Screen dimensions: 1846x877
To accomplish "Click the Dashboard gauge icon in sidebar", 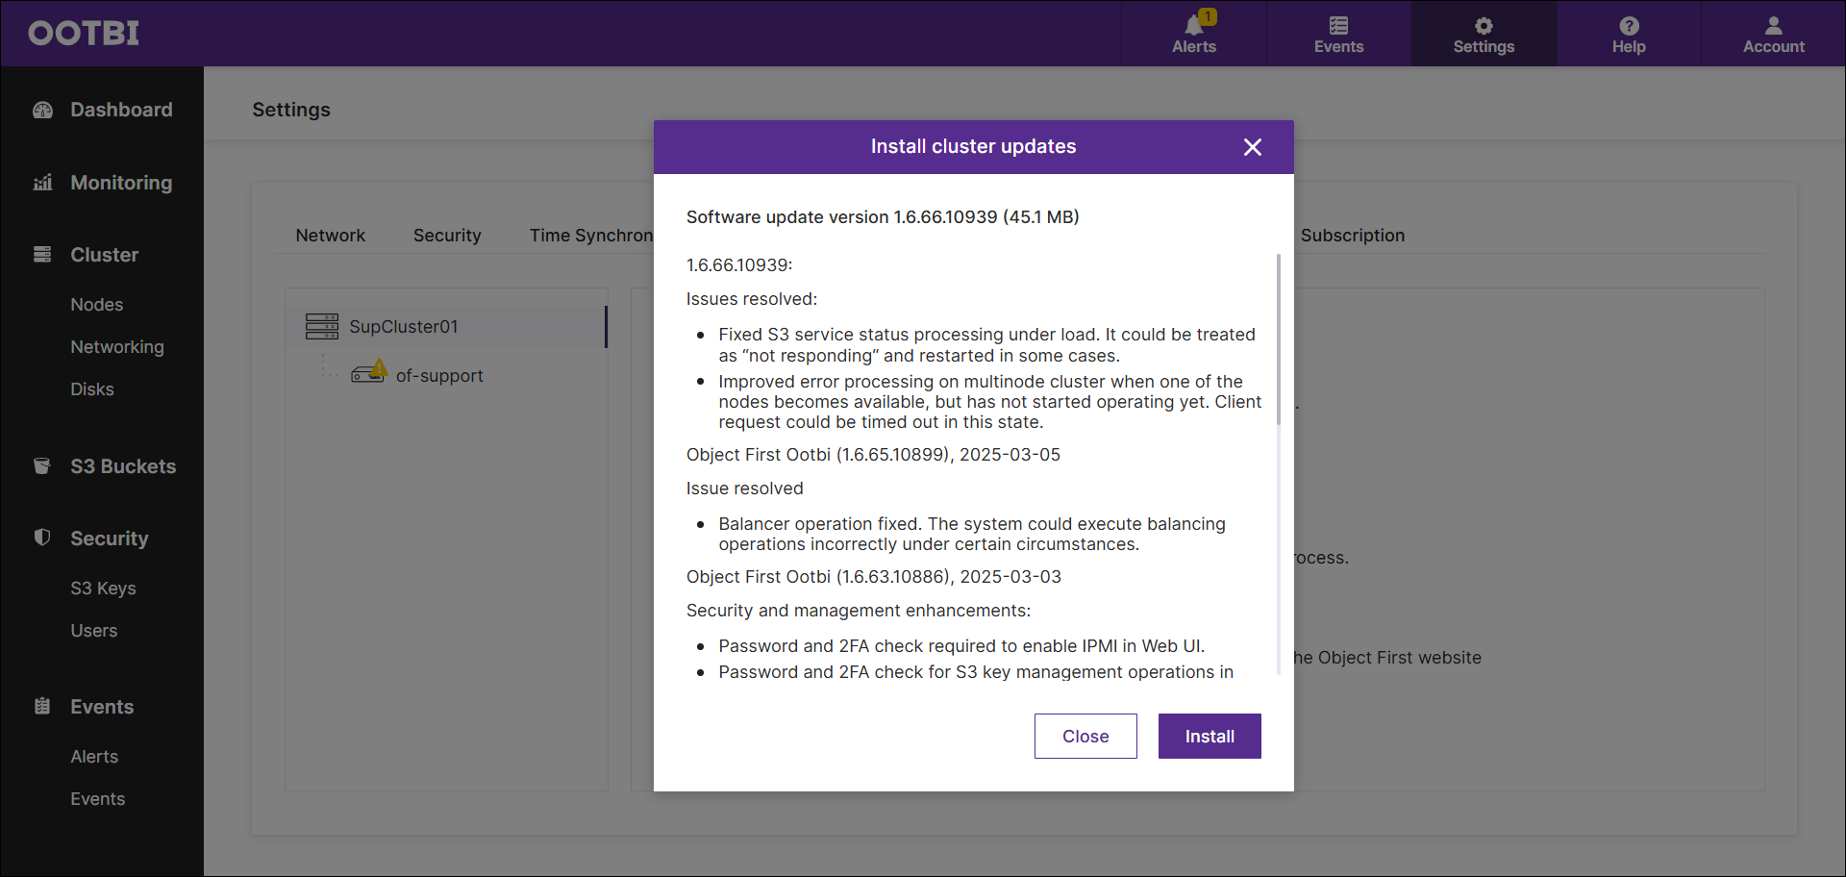I will (x=42, y=110).
